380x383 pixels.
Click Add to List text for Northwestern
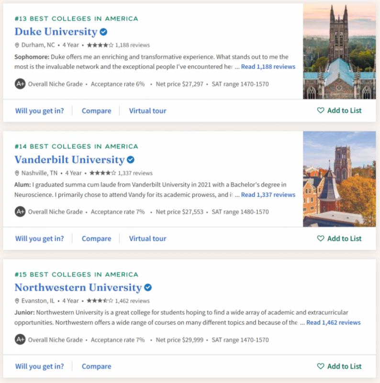click(344, 366)
